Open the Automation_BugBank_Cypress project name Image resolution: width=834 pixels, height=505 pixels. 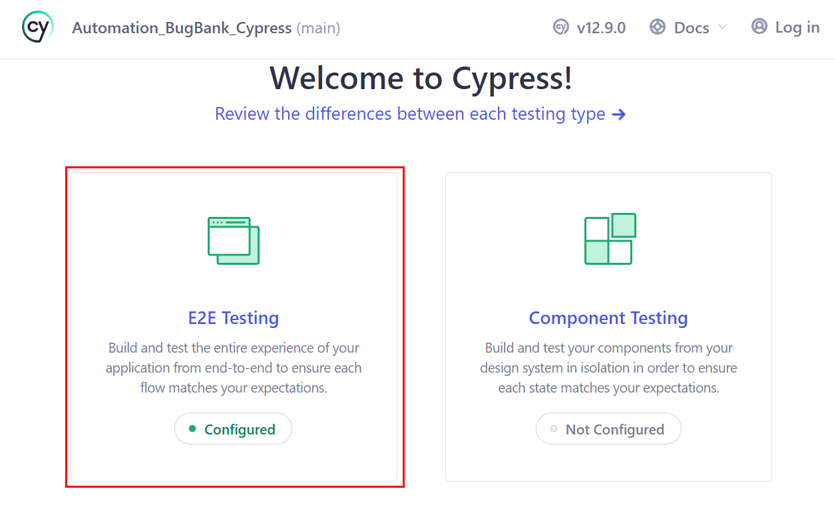pyautogui.click(x=181, y=28)
